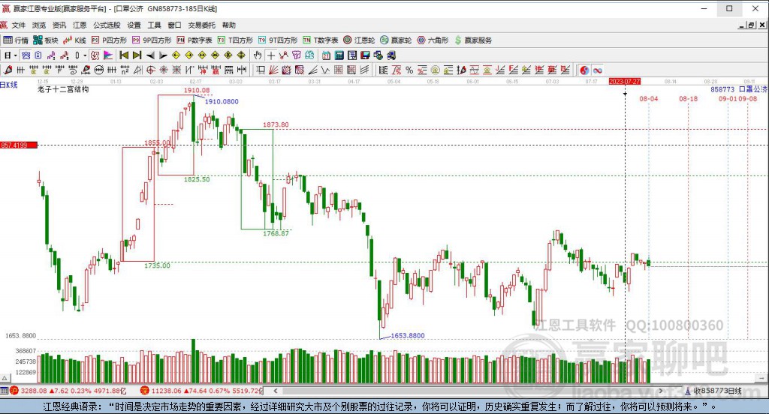This screenshot has width=769, height=414.
Task: Launch the 江恩轮 Gann wheel
Action: (359, 40)
